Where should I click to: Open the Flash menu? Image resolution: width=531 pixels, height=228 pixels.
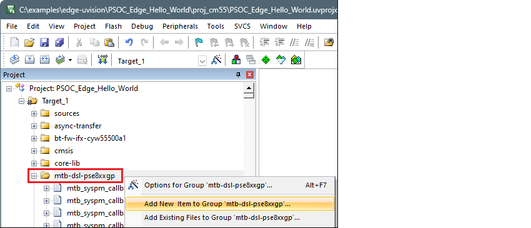coord(113,26)
